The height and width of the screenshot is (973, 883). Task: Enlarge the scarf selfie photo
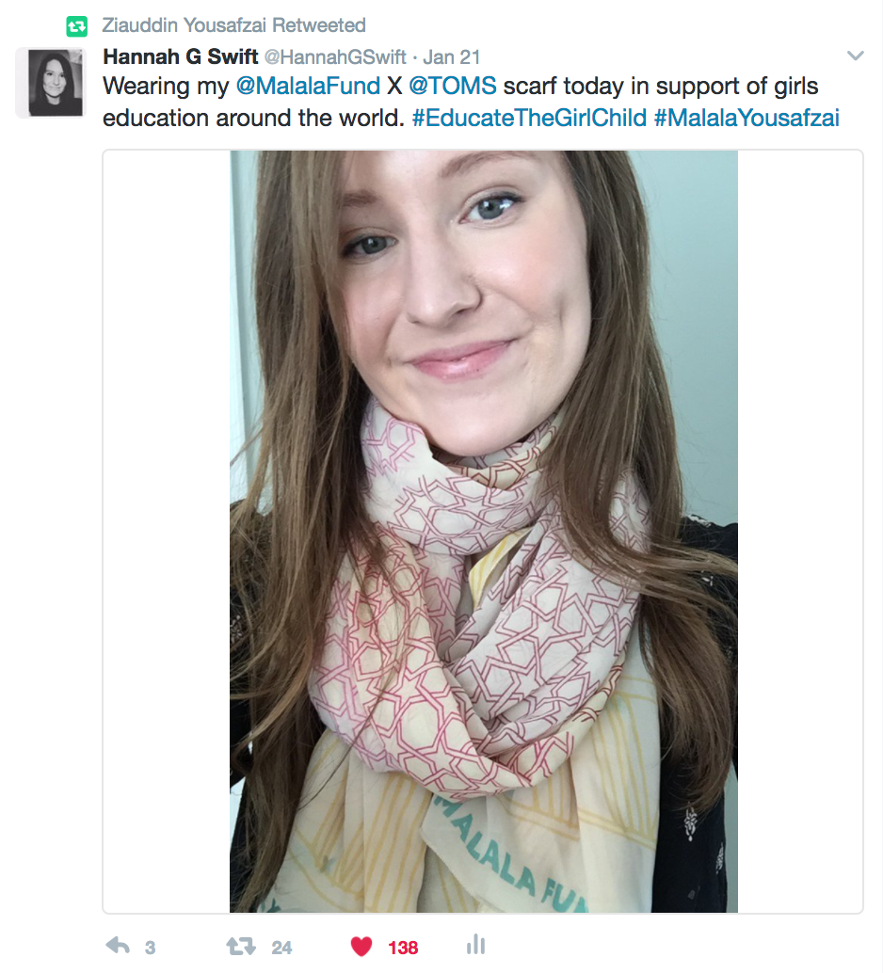(484, 531)
